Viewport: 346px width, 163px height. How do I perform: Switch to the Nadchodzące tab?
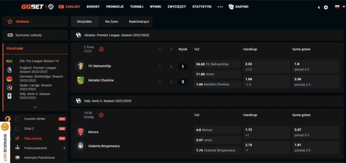[139, 22]
